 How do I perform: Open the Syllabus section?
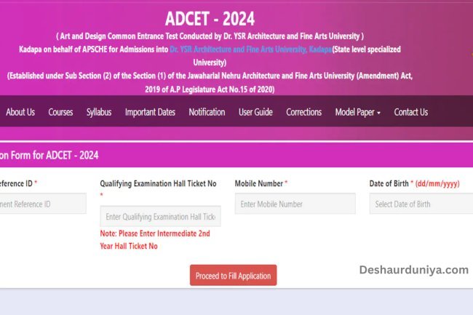(99, 112)
